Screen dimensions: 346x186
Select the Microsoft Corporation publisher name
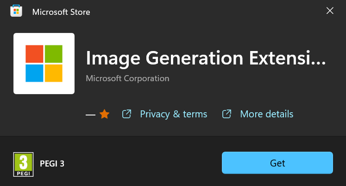[x=127, y=78]
